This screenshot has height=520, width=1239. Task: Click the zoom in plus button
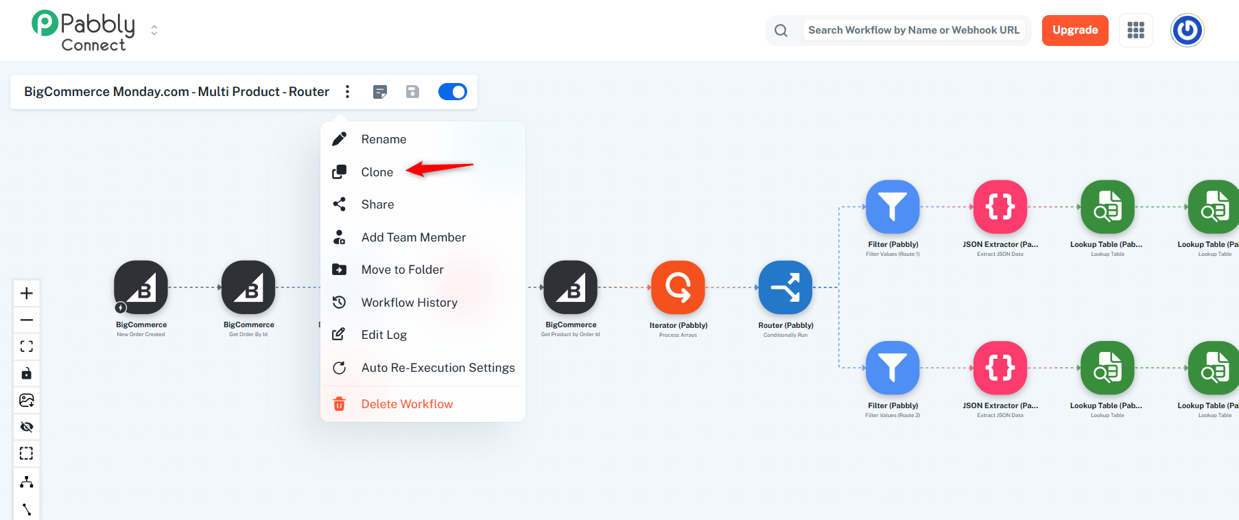[x=27, y=294]
